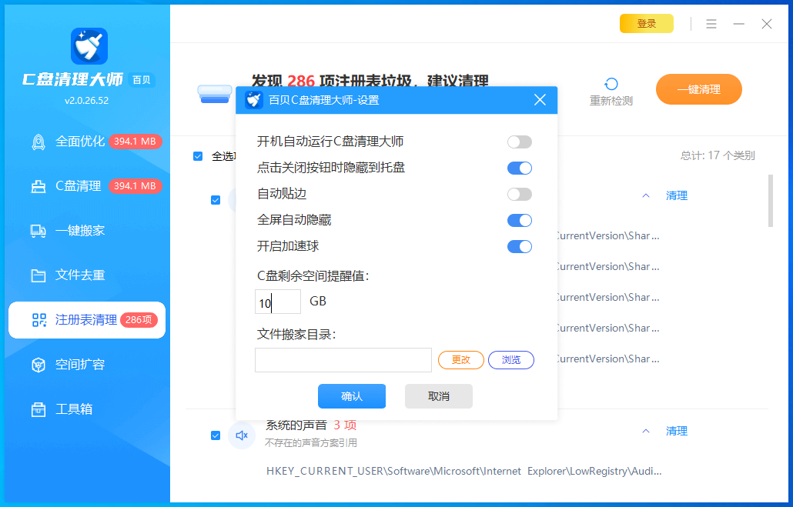Click the 工具箱 toolbox icon
The width and height of the screenshot is (793, 507).
[x=38, y=409]
